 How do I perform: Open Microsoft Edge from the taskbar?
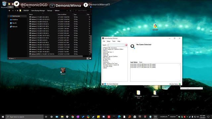tap(119, 117)
